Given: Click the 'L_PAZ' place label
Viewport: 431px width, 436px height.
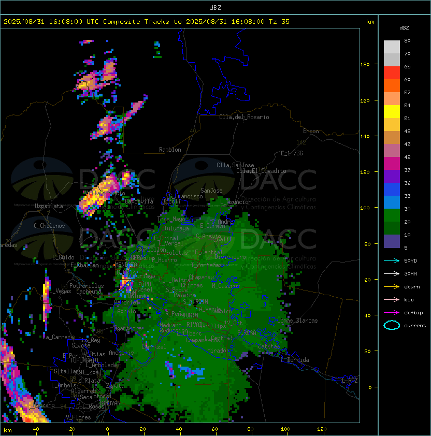Looking at the screenshot, I should (x=350, y=381).
